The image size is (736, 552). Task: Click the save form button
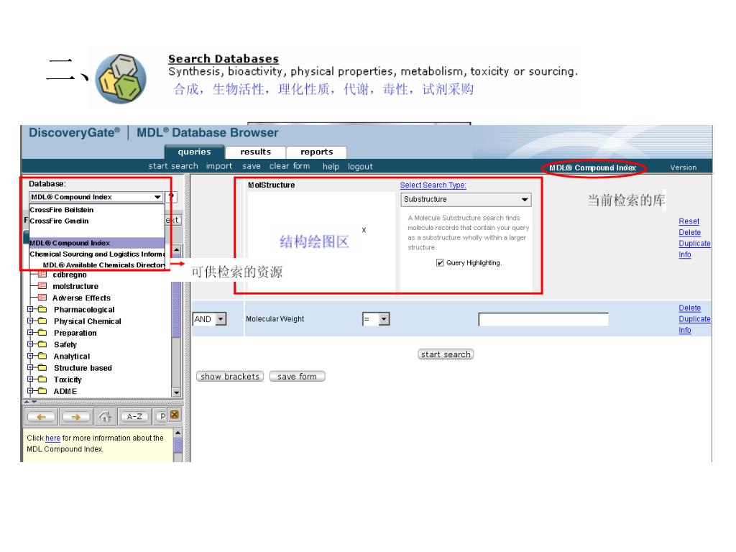[x=297, y=377]
